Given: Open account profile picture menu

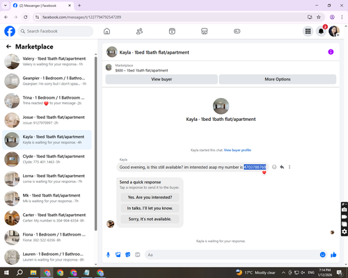Looking at the screenshot, I should pyautogui.click(x=334, y=31).
